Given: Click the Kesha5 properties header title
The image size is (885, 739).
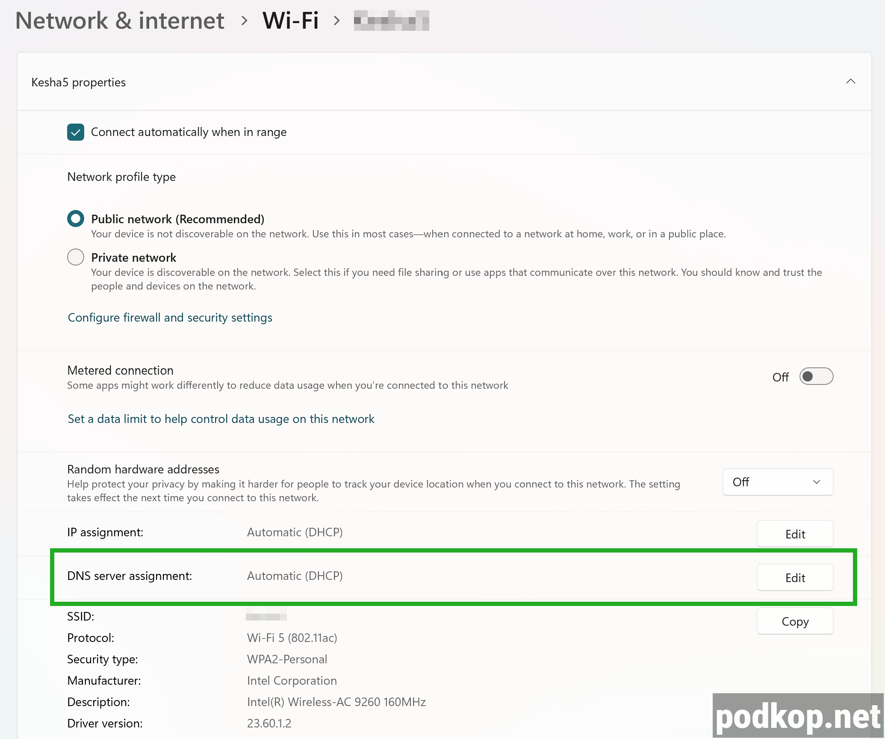Looking at the screenshot, I should pos(79,82).
